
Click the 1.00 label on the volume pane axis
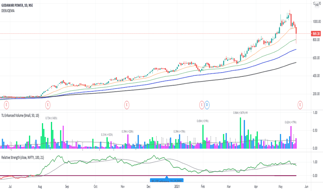[315, 113]
